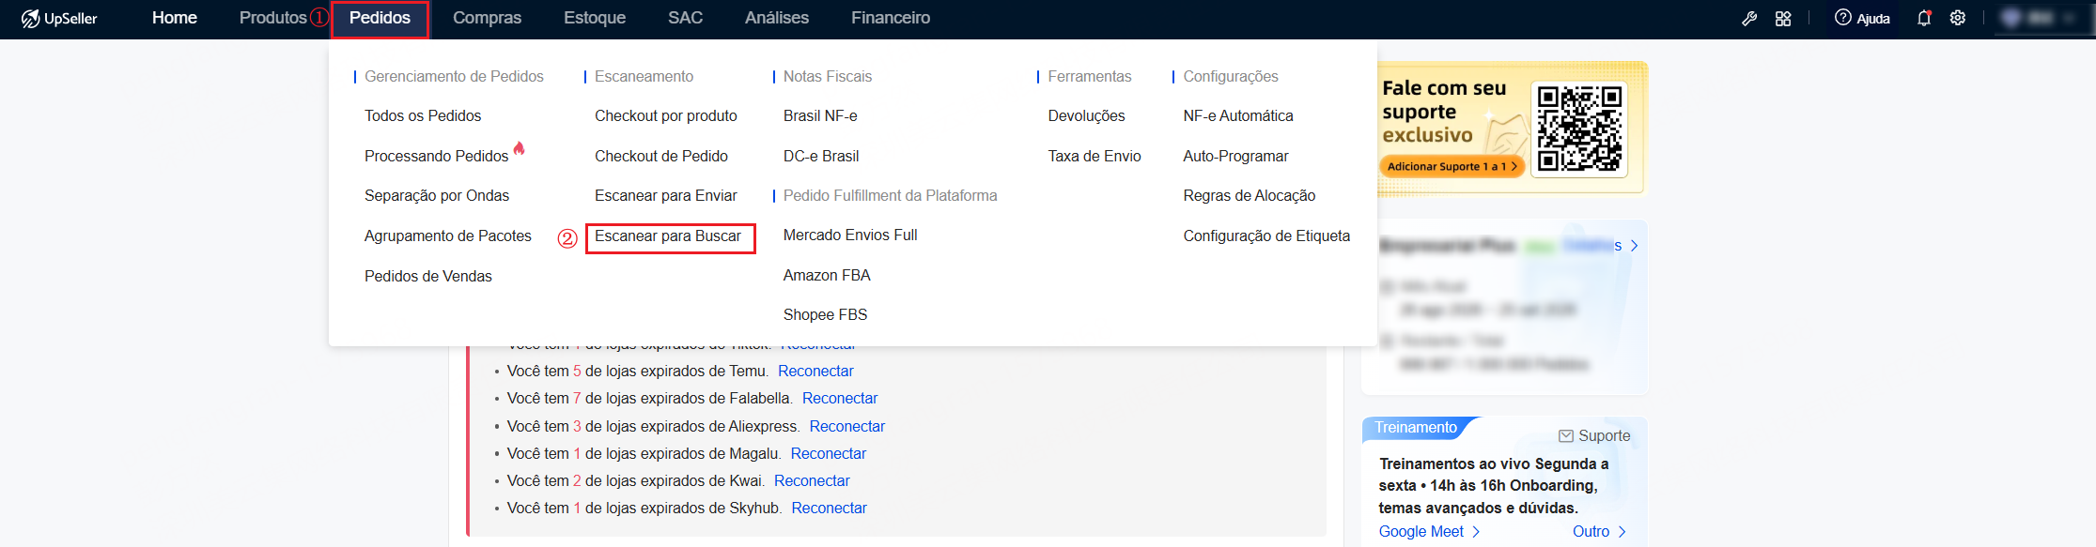Image resolution: width=2096 pixels, height=547 pixels.
Task: Click the Ajuda help icon
Action: coord(1843,18)
